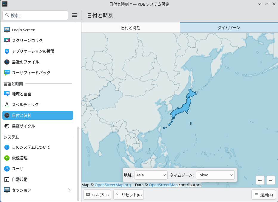Select the スペルチェック icon

click(x=7, y=105)
